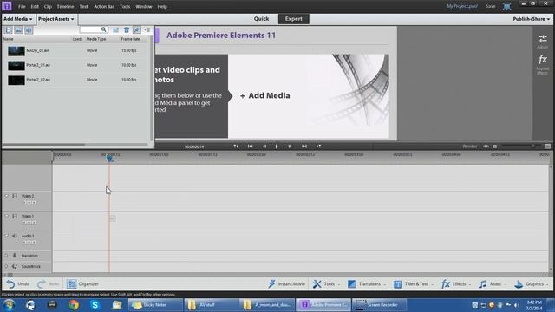This screenshot has height=312, width=555.
Task: Toggle audio filter in Project Assets
Action: [29, 30]
